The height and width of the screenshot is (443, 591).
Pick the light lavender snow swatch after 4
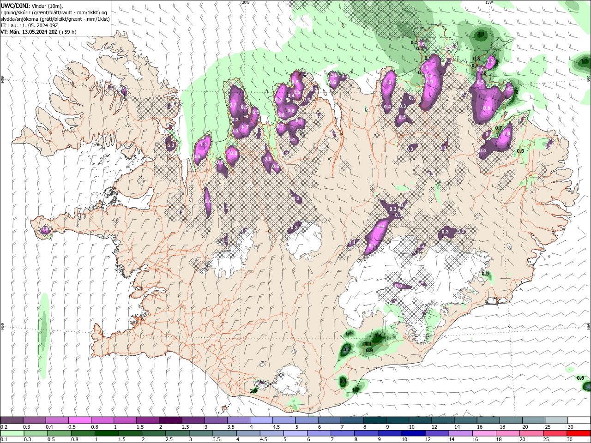(x=261, y=420)
